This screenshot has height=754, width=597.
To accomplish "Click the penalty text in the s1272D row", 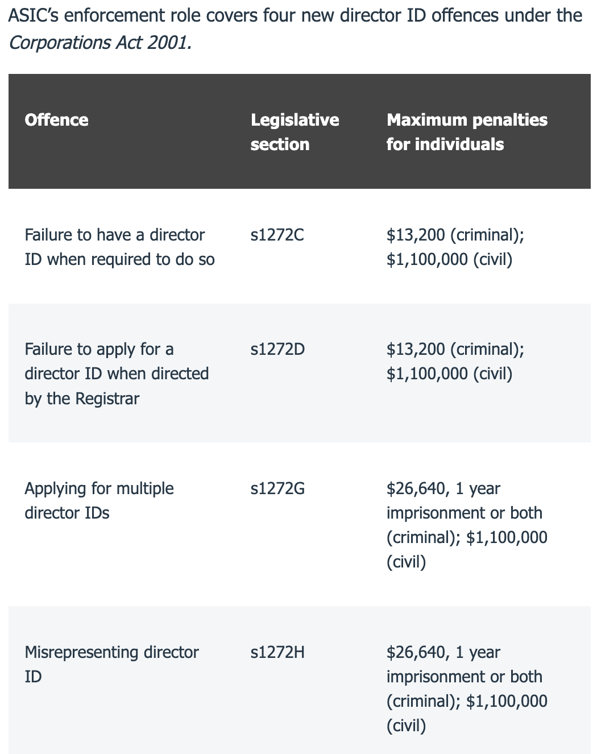I will coord(455,361).
